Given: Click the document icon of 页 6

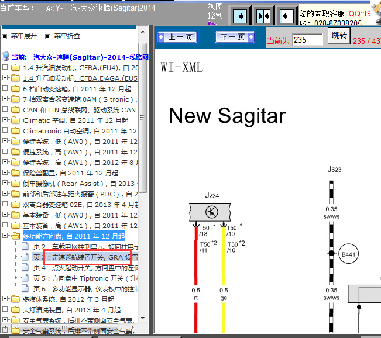Looking at the screenshot, I should [x=25, y=288].
